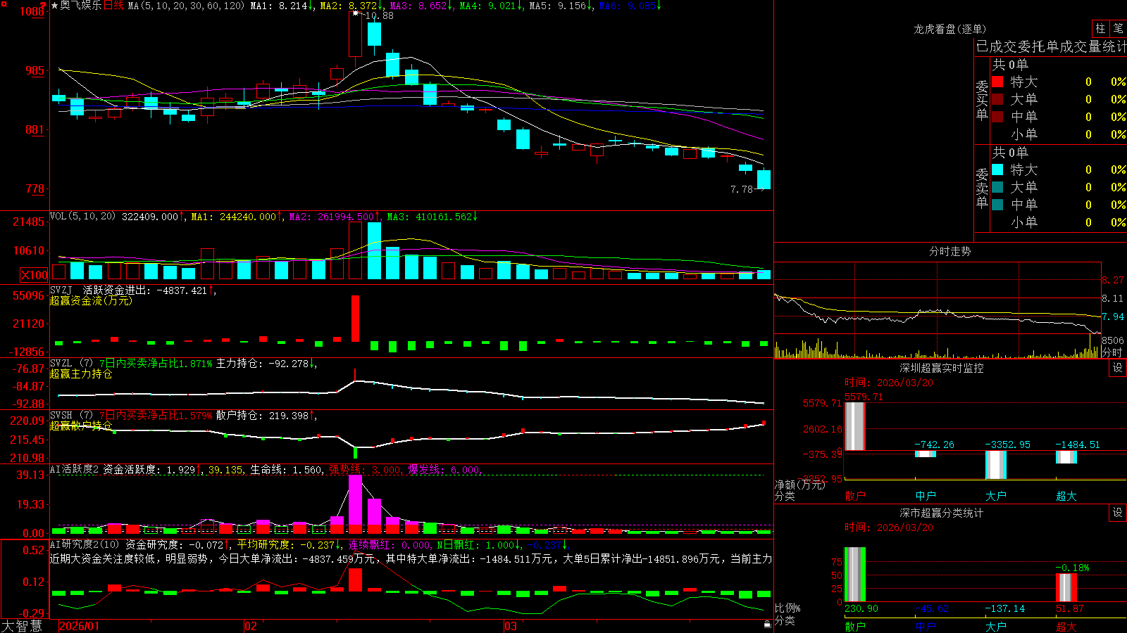Click the -45.62 中户 value in 分类统计
The image size is (1127, 633).
pyautogui.click(x=932, y=608)
